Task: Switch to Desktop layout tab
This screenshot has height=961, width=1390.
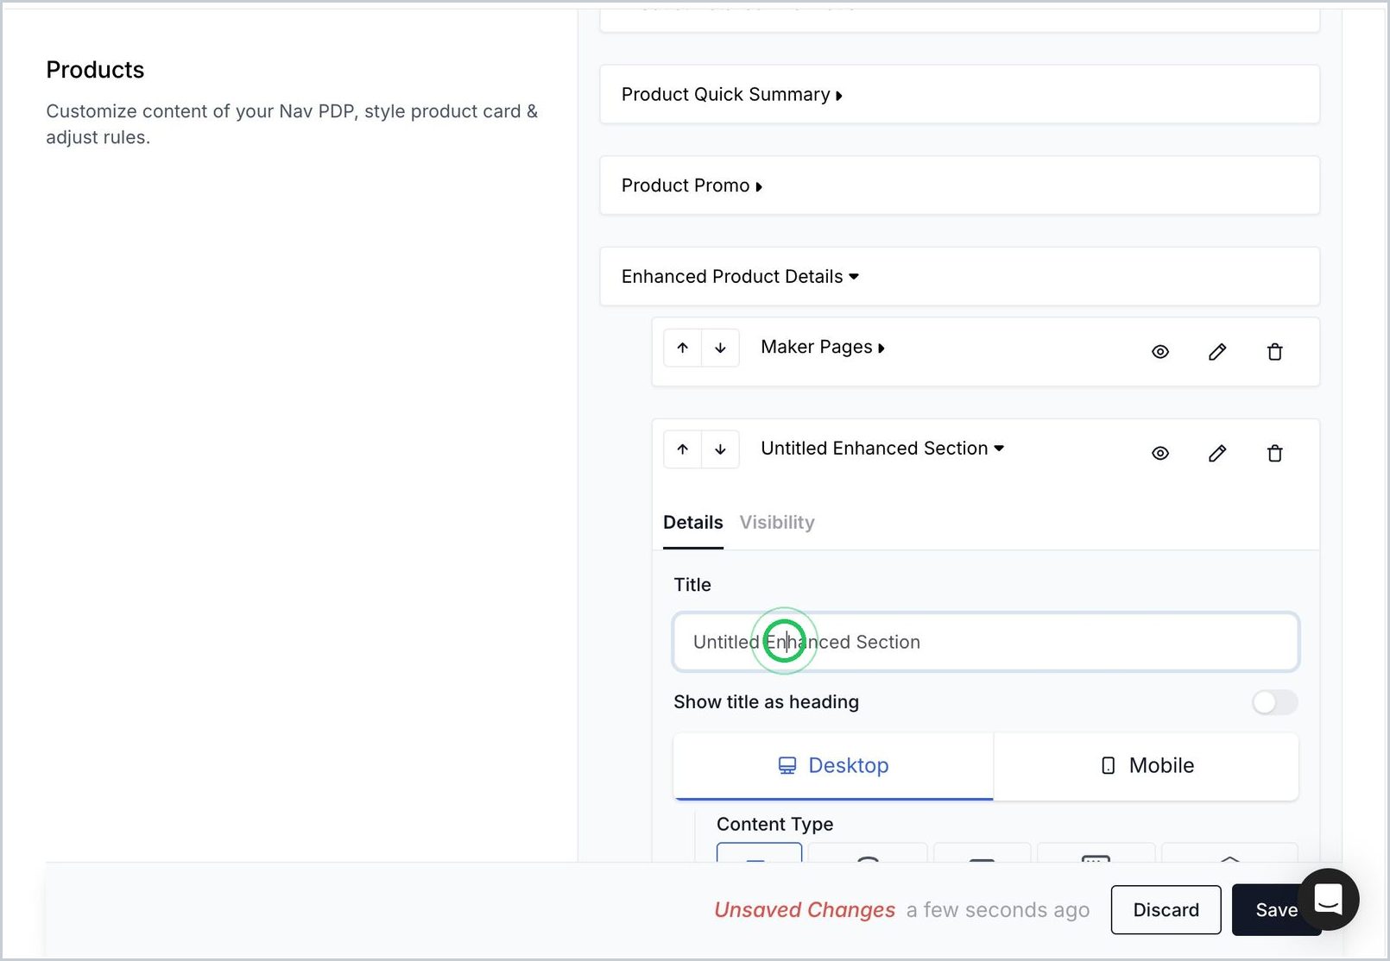Action: pyautogui.click(x=833, y=766)
